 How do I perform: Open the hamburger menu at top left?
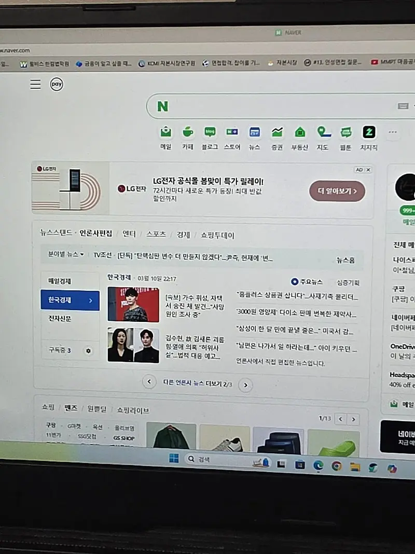click(35, 84)
